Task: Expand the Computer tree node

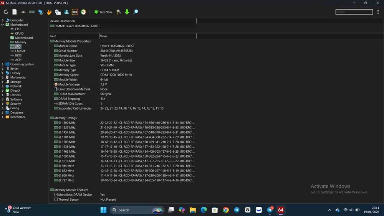Action: click(3, 20)
